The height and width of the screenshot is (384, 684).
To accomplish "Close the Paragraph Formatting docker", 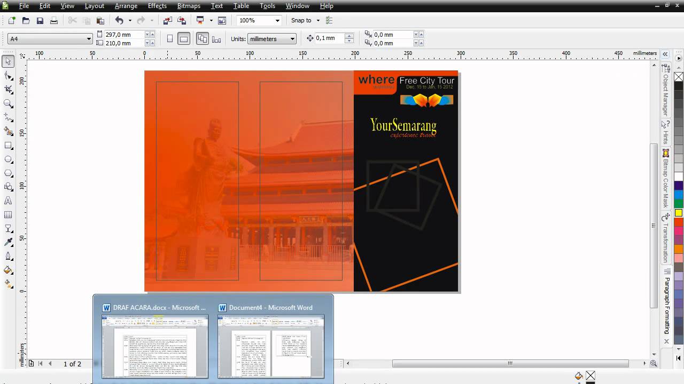I will coord(666,341).
